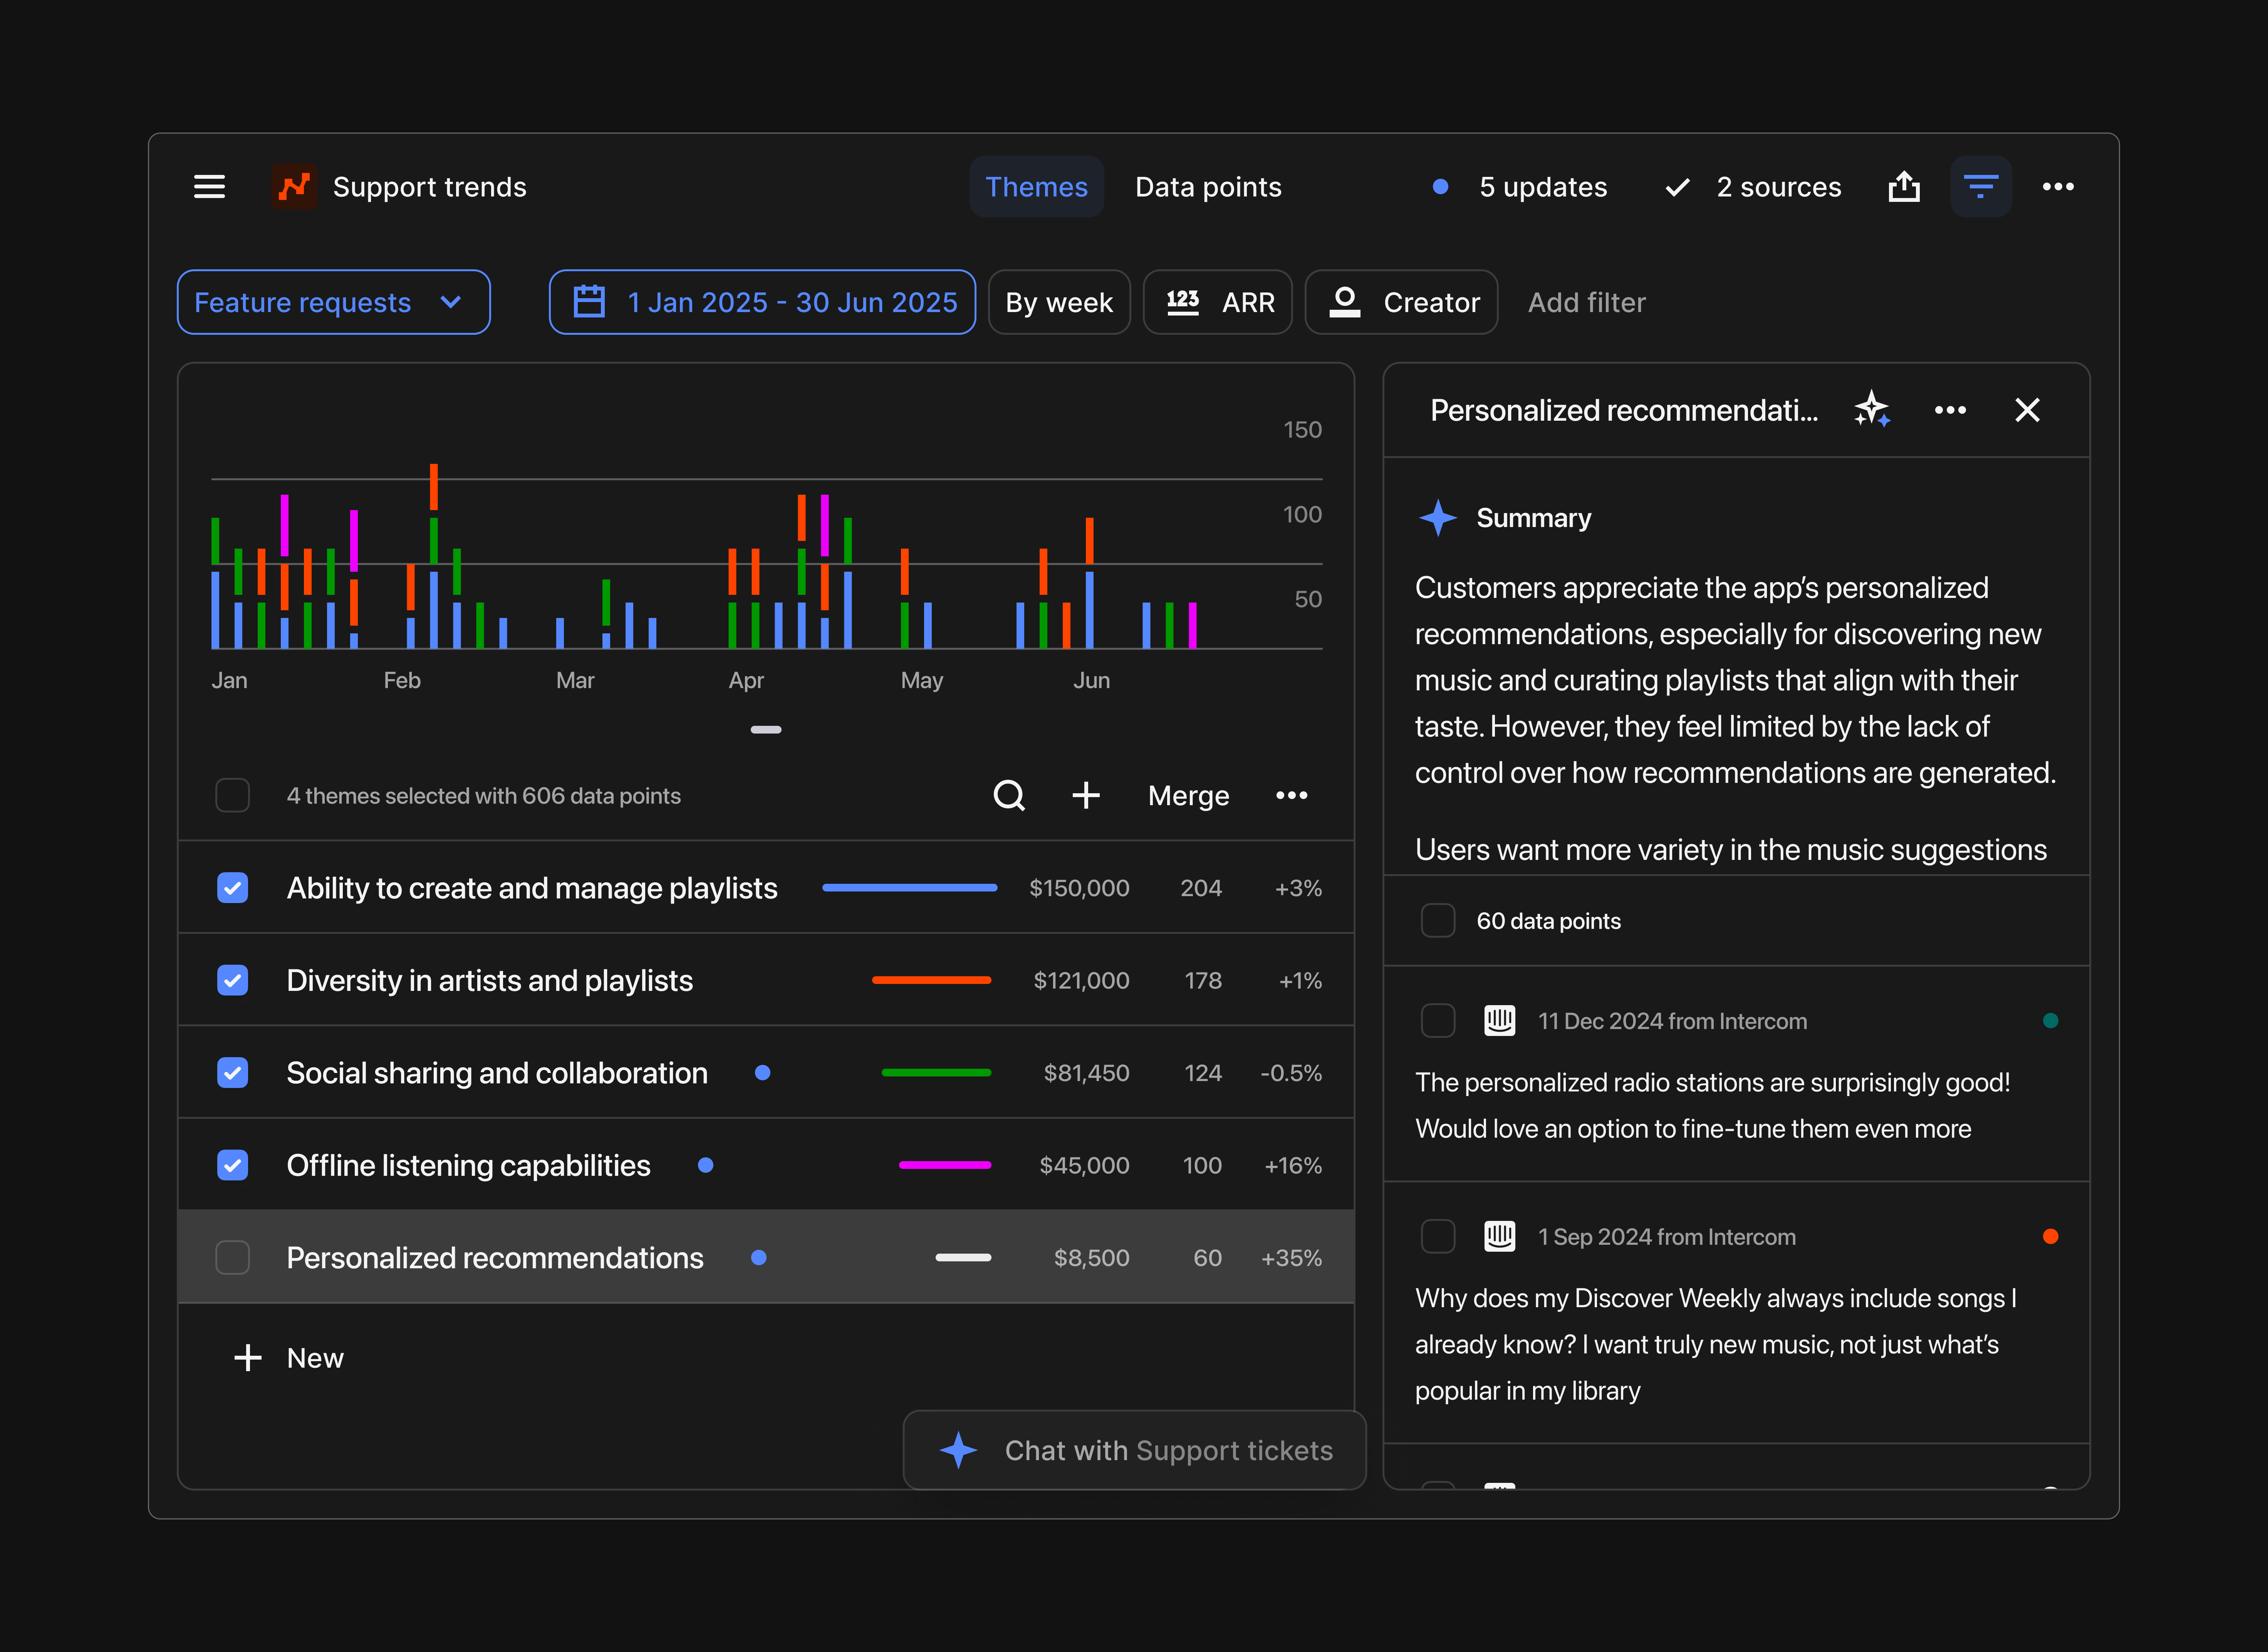Screen dimensions: 2268x1652
Task: Enable the Personalized recommendations checkbox
Action: pos(232,1257)
